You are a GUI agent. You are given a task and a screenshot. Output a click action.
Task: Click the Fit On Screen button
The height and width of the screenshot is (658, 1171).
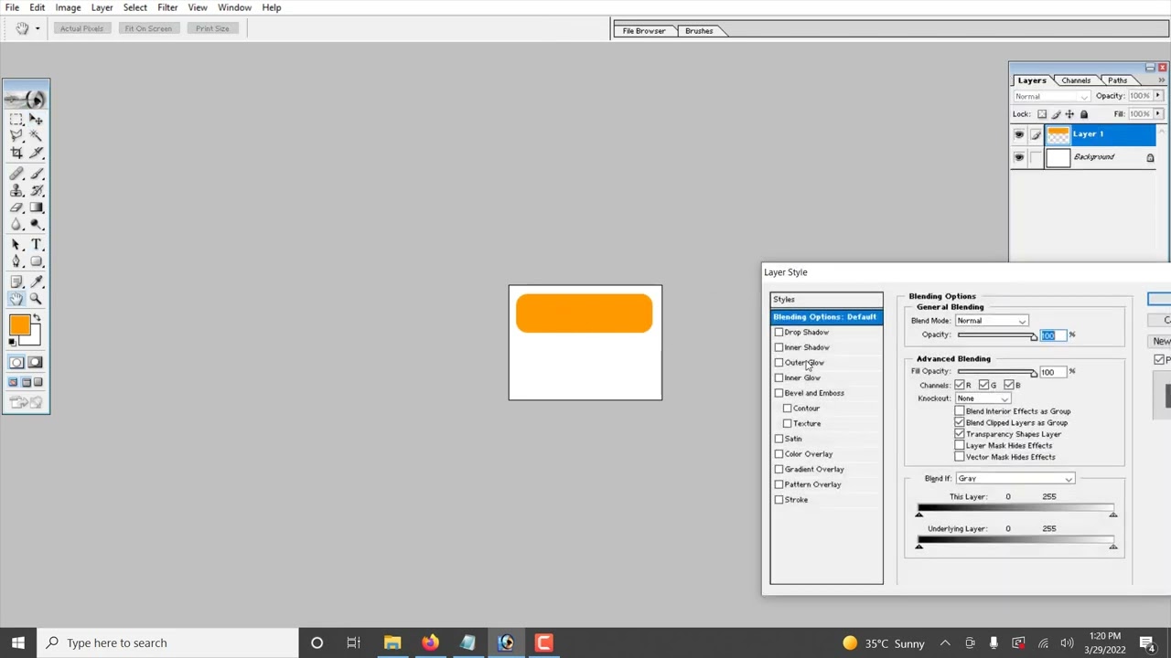click(x=148, y=28)
